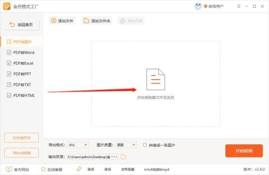269x175 pixels.
Task: Click 添加文件夹 button
Action: point(97,21)
